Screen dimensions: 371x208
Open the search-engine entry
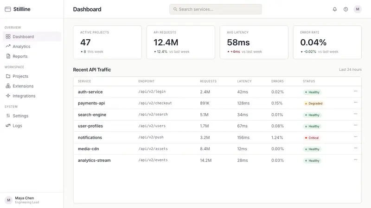click(x=92, y=115)
